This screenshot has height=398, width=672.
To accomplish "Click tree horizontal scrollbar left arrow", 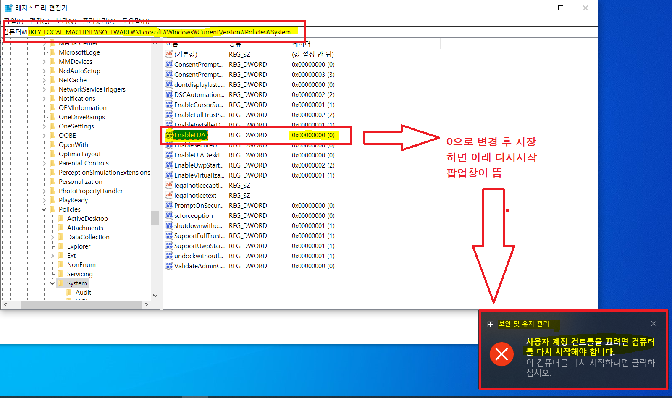I will point(5,304).
